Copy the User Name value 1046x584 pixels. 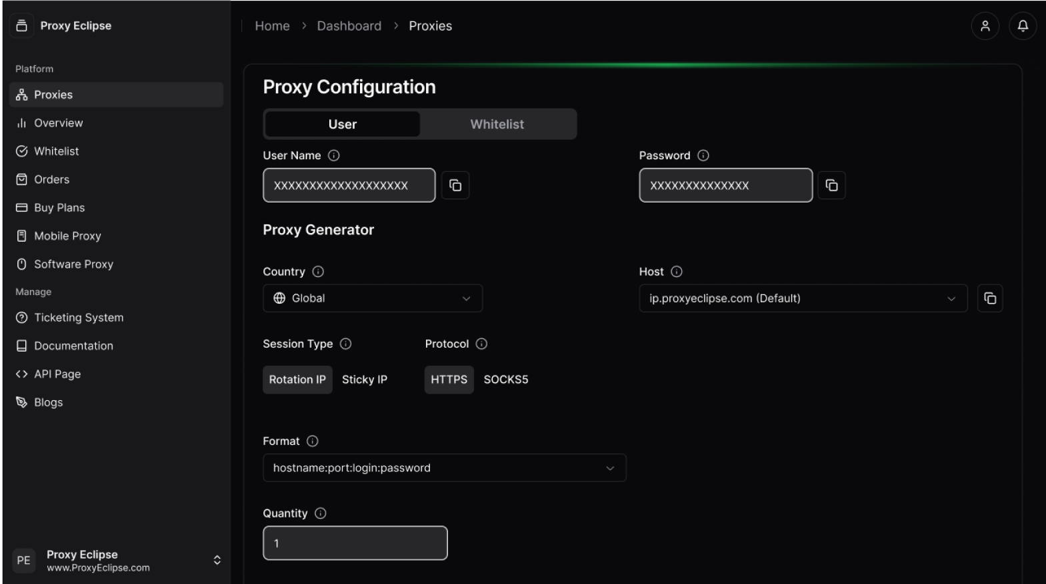(455, 185)
